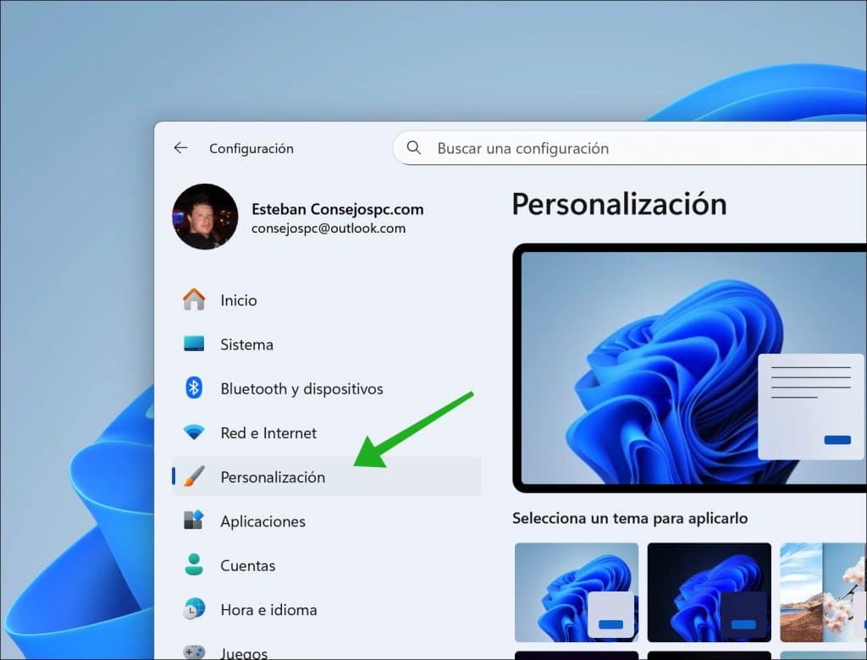
Task: Select the first blue bloom theme
Action: (577, 592)
